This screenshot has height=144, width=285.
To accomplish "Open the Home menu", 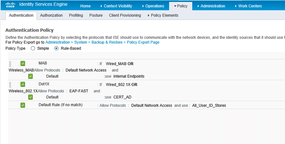I will [85, 6].
